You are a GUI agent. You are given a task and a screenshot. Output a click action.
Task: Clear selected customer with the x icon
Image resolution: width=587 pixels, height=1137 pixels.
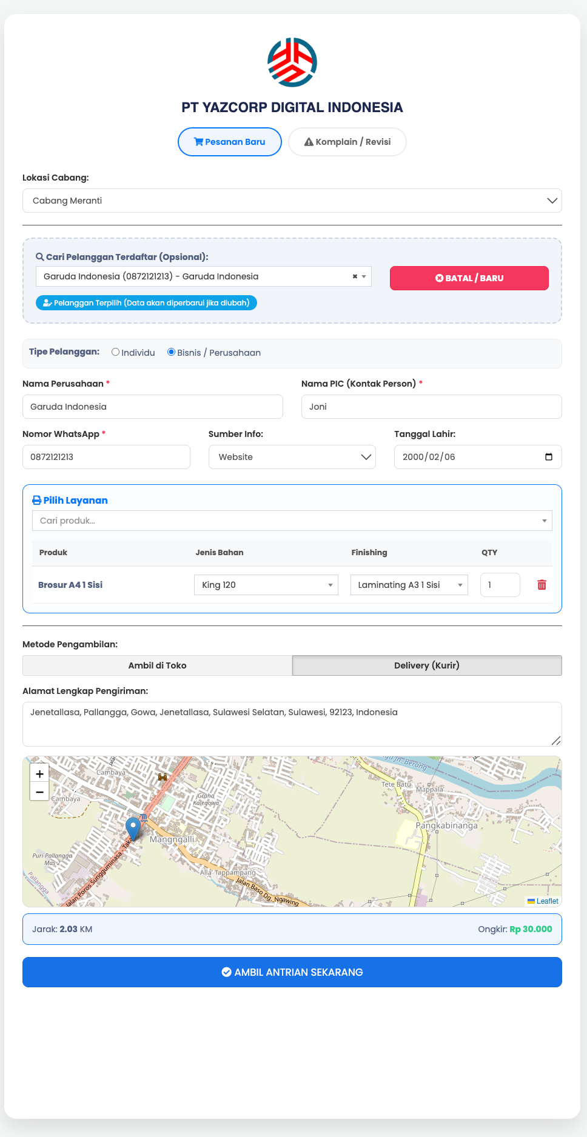tap(355, 276)
